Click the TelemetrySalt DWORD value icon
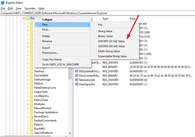 click(x=76, y=80)
